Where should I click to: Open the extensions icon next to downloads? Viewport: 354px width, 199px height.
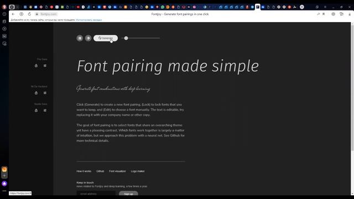coord(341,14)
